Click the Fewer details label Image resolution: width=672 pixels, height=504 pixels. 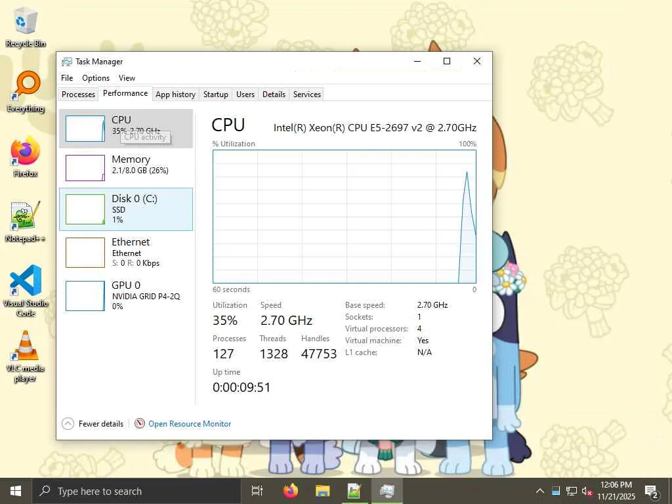[100, 423]
